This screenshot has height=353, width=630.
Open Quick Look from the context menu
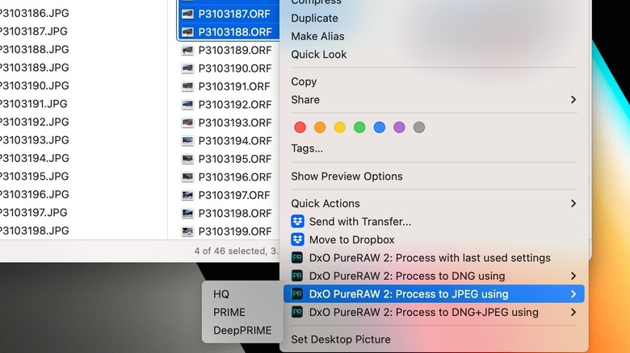coord(318,54)
